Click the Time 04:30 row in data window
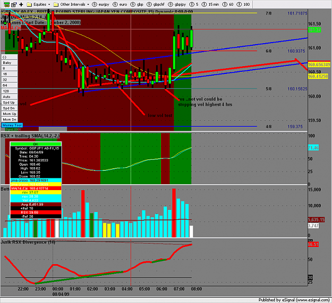332x303 pixels. 36,157
